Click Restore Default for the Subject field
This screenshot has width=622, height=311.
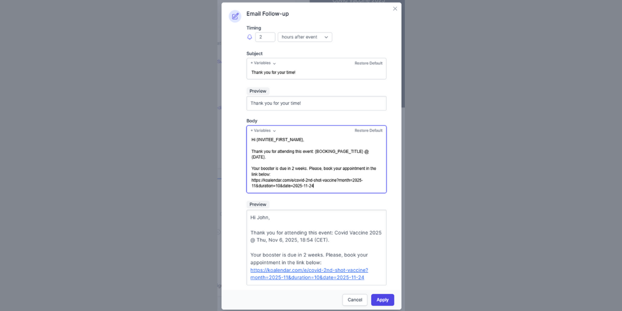coord(369,63)
